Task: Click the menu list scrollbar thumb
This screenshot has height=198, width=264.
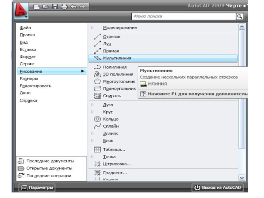Action: click(242, 89)
